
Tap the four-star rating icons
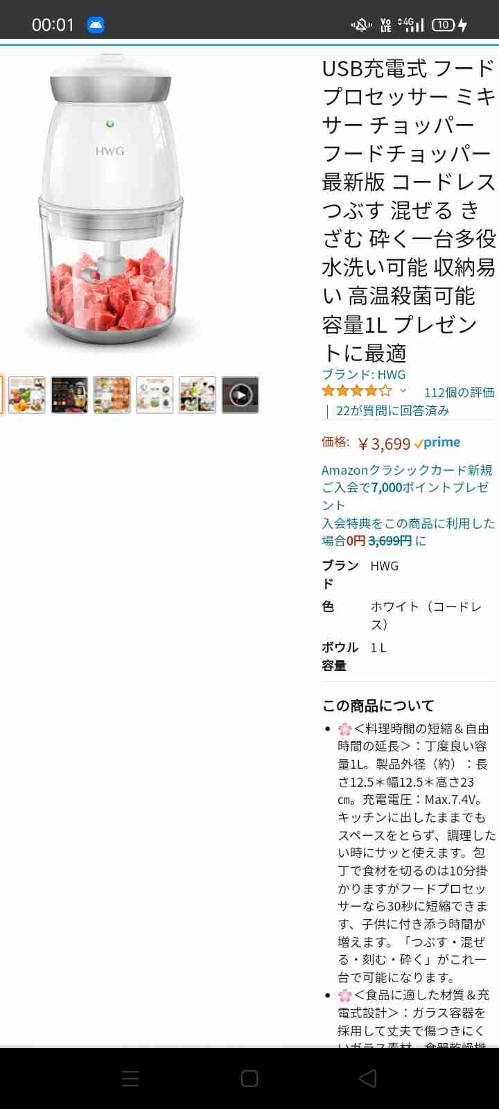[x=357, y=391]
